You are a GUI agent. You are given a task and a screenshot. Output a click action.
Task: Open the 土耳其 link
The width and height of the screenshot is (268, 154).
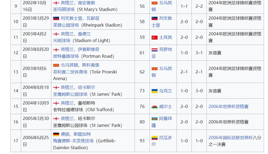pyautogui.click(x=166, y=38)
